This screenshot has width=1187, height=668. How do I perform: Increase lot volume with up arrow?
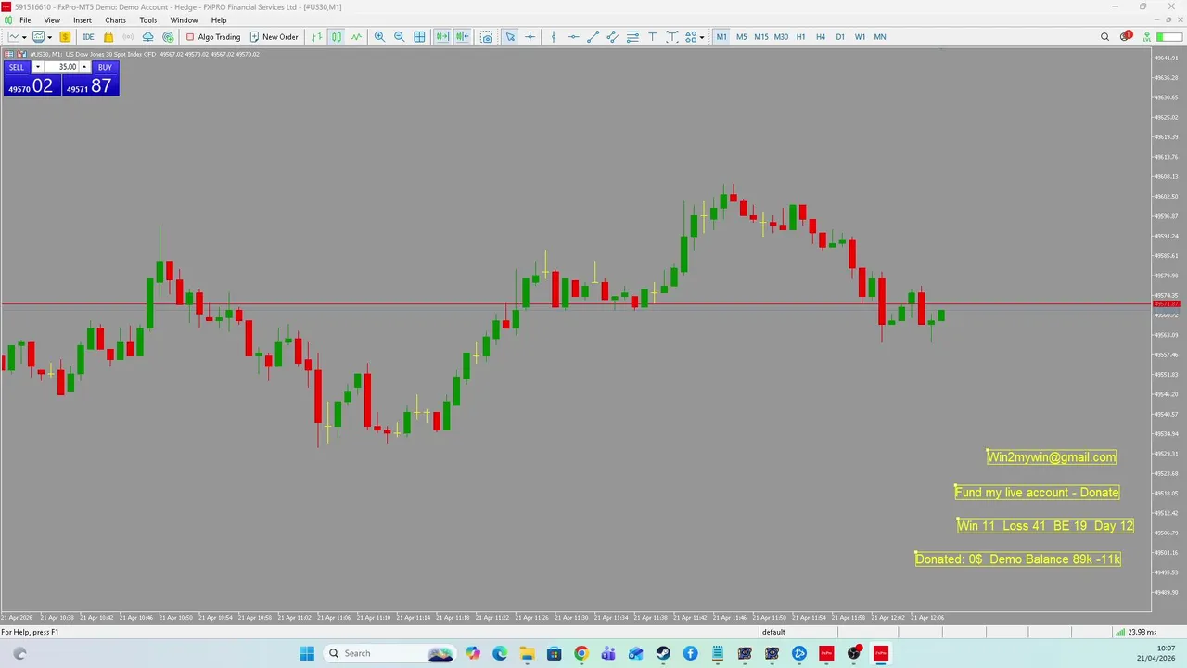(x=84, y=67)
